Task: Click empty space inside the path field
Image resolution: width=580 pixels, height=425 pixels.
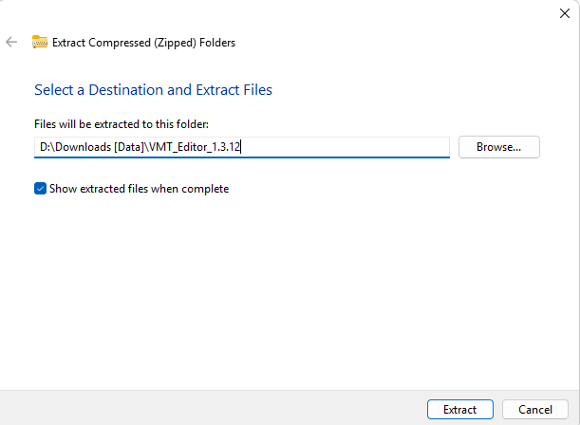Action: (x=344, y=147)
